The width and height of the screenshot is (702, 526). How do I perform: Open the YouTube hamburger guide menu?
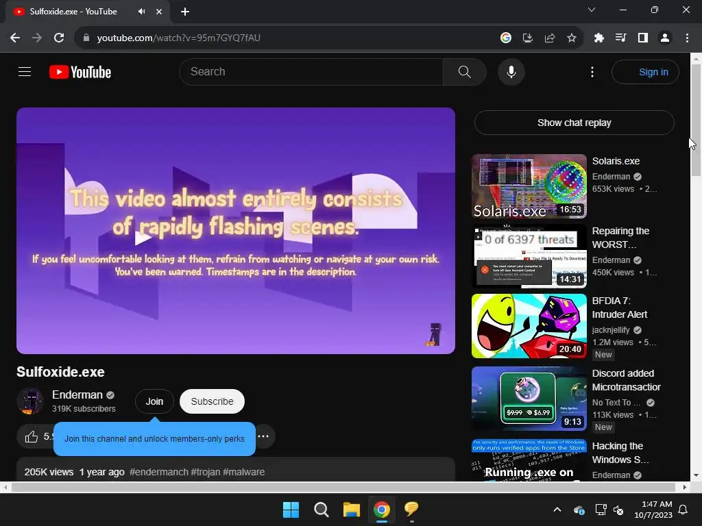click(25, 71)
